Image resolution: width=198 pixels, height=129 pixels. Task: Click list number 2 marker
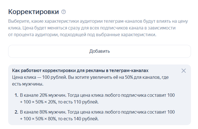(x=16, y=112)
